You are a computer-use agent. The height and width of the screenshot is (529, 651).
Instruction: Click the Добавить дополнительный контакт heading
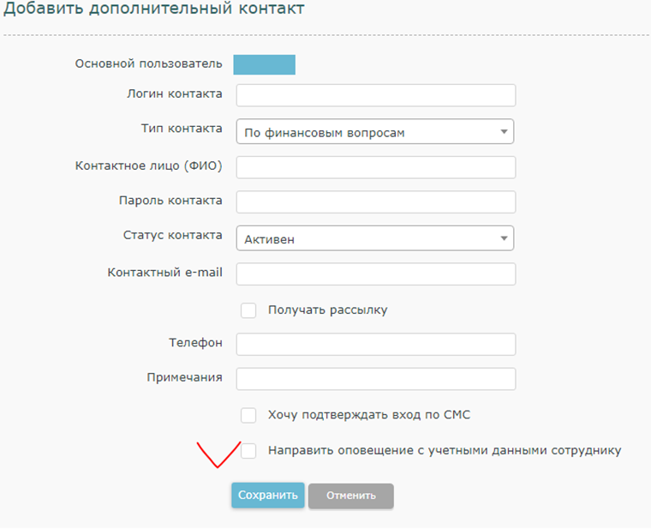coord(154,10)
